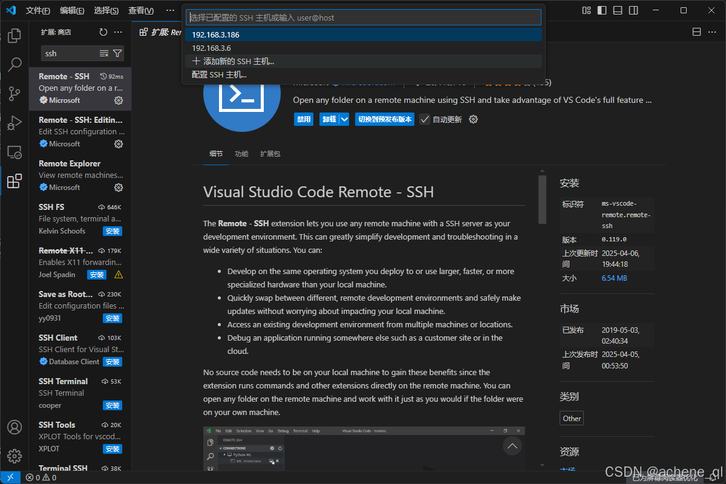Open gear menu for Remote - SSH: Editing extension
The height and width of the screenshot is (484, 726).
[x=119, y=144]
